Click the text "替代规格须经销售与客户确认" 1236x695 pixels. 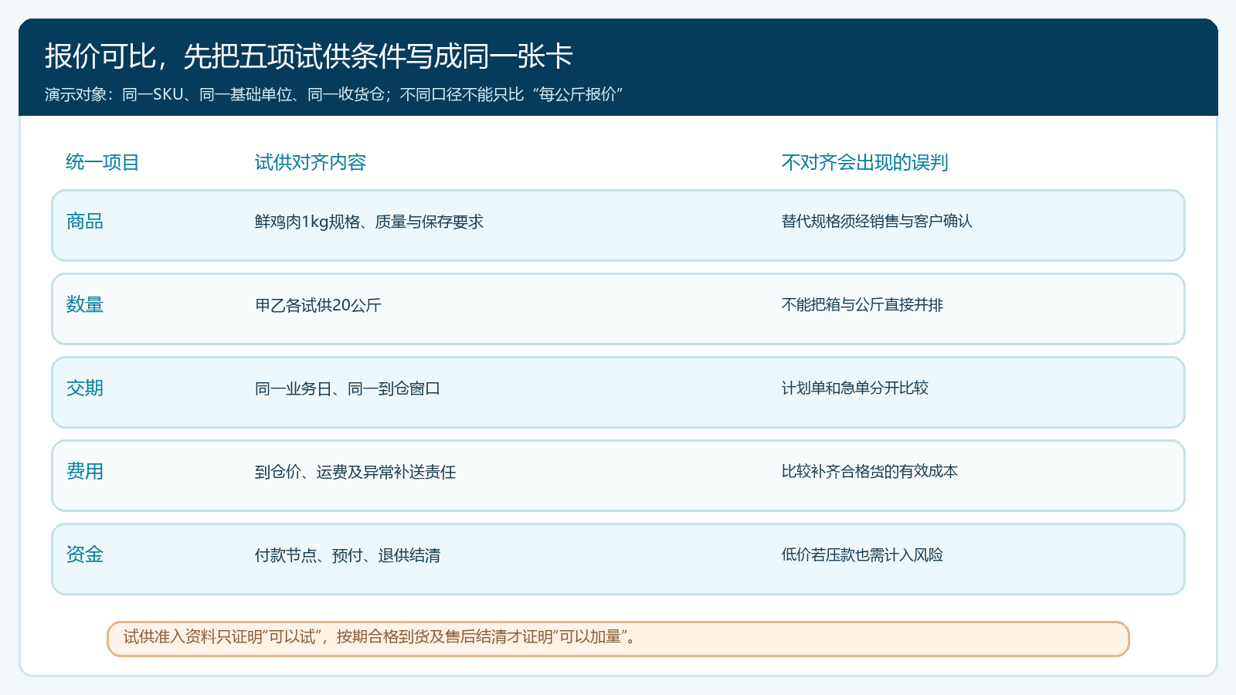[x=877, y=222]
